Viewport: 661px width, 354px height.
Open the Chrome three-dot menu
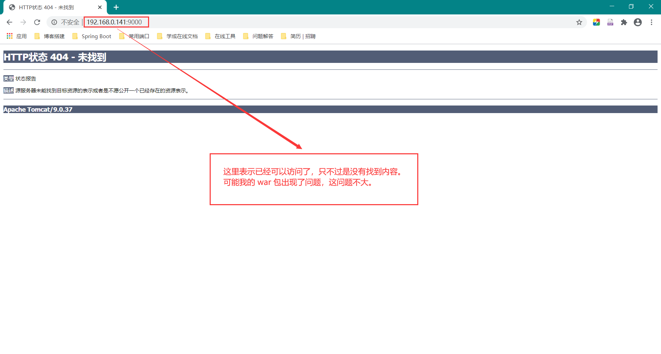pos(651,22)
